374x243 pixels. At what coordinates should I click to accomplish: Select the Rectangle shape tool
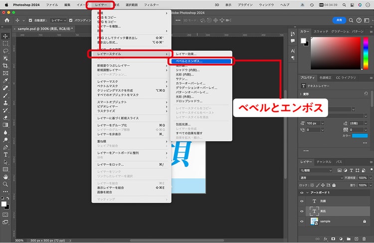(5, 169)
